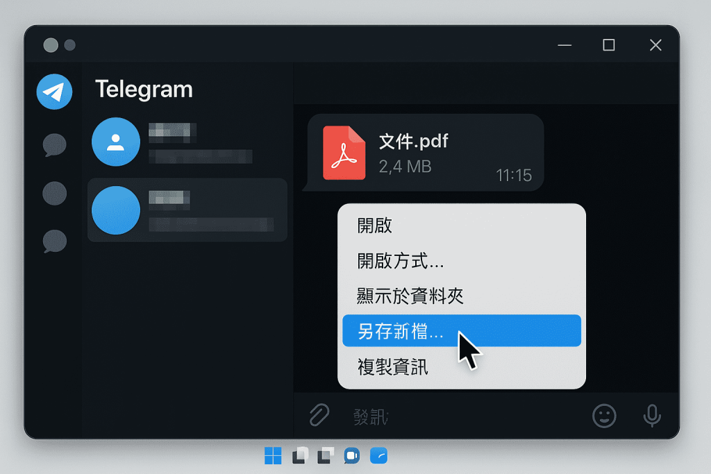Click the middle round sidebar icon
The height and width of the screenshot is (474, 711).
pyautogui.click(x=54, y=193)
